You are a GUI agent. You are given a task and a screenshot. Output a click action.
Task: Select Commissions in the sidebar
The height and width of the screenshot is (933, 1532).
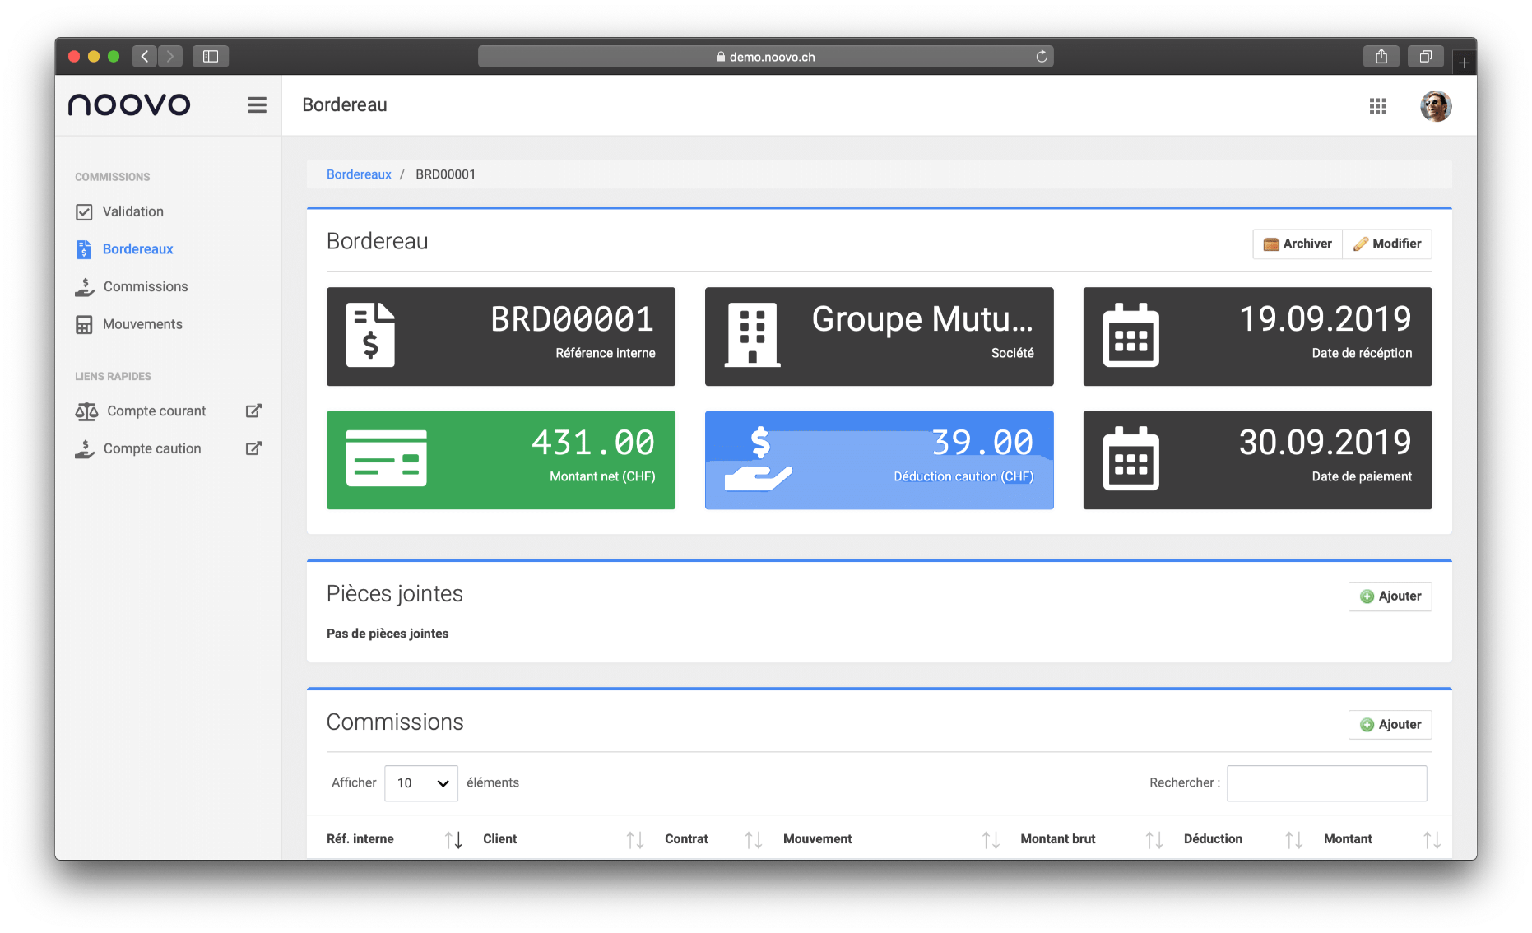coord(145,286)
